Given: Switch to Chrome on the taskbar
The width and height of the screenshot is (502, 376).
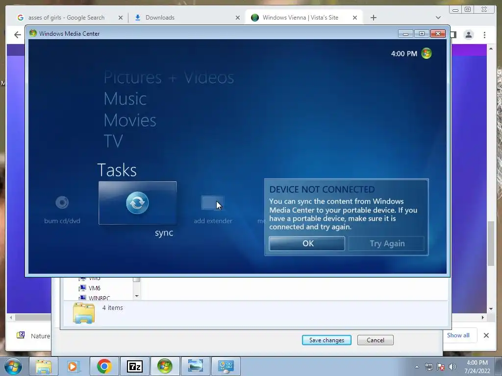Looking at the screenshot, I should click(x=104, y=366).
